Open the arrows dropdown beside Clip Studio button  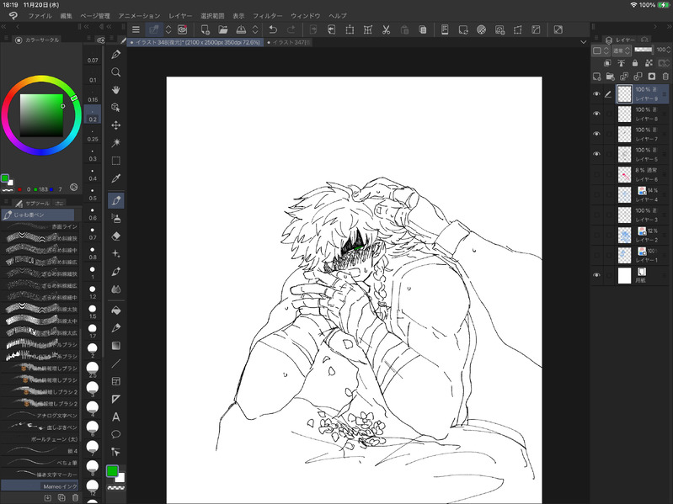[168, 29]
